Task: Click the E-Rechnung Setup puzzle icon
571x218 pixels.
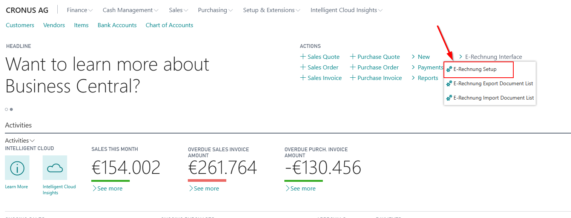Action: click(x=449, y=69)
